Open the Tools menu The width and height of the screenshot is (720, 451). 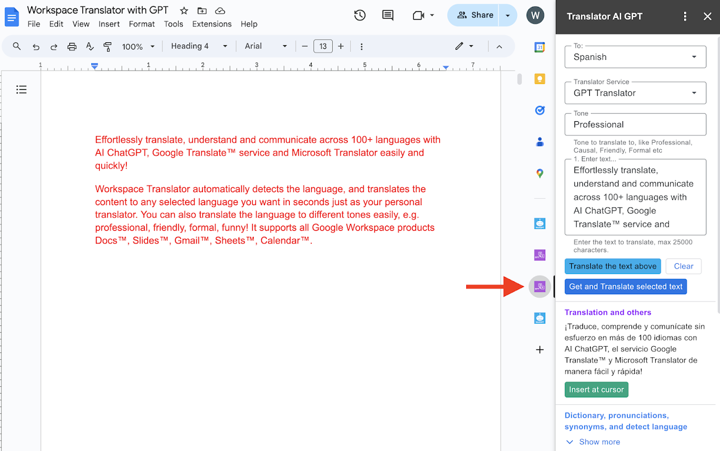point(174,24)
